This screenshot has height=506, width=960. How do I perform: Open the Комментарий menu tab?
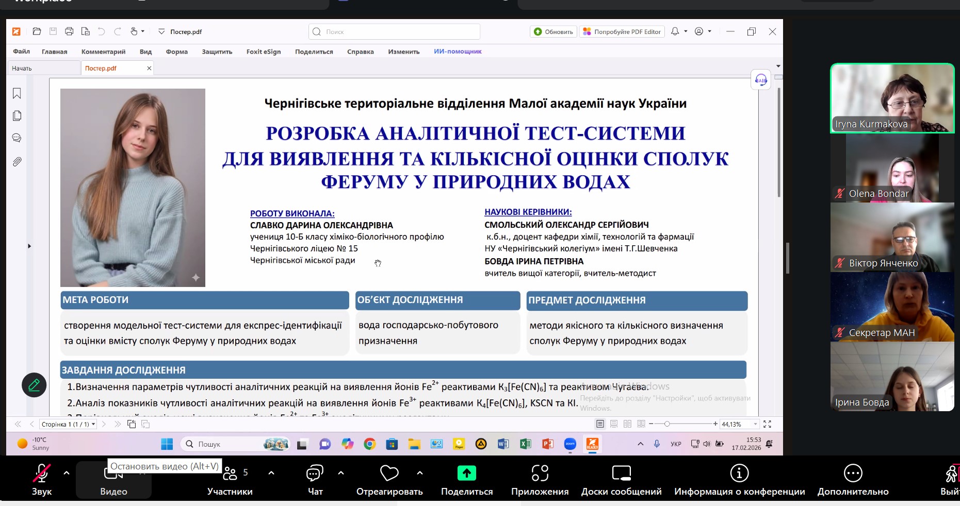[x=103, y=52]
